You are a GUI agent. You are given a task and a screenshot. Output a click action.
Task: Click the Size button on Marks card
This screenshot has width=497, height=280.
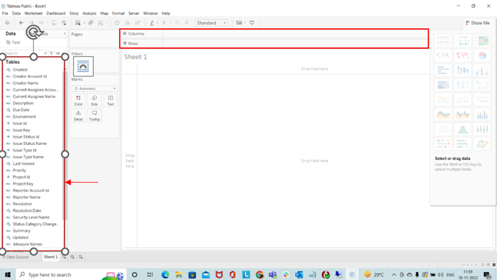pos(95,100)
